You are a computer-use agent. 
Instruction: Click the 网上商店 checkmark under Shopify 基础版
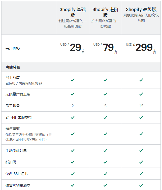point(73,80)
